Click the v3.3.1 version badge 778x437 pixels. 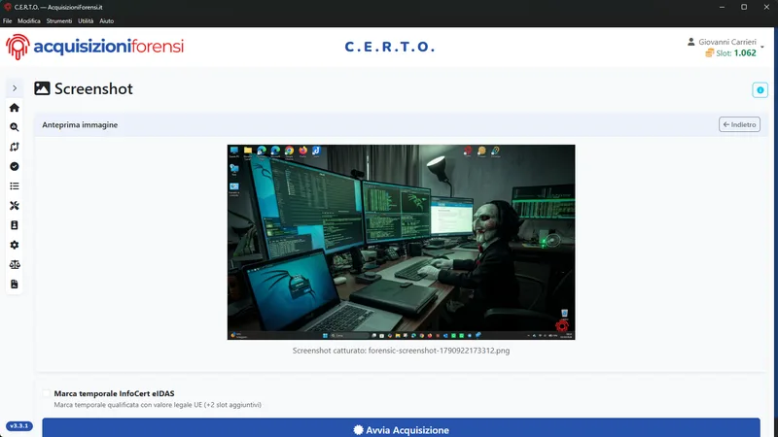19,426
